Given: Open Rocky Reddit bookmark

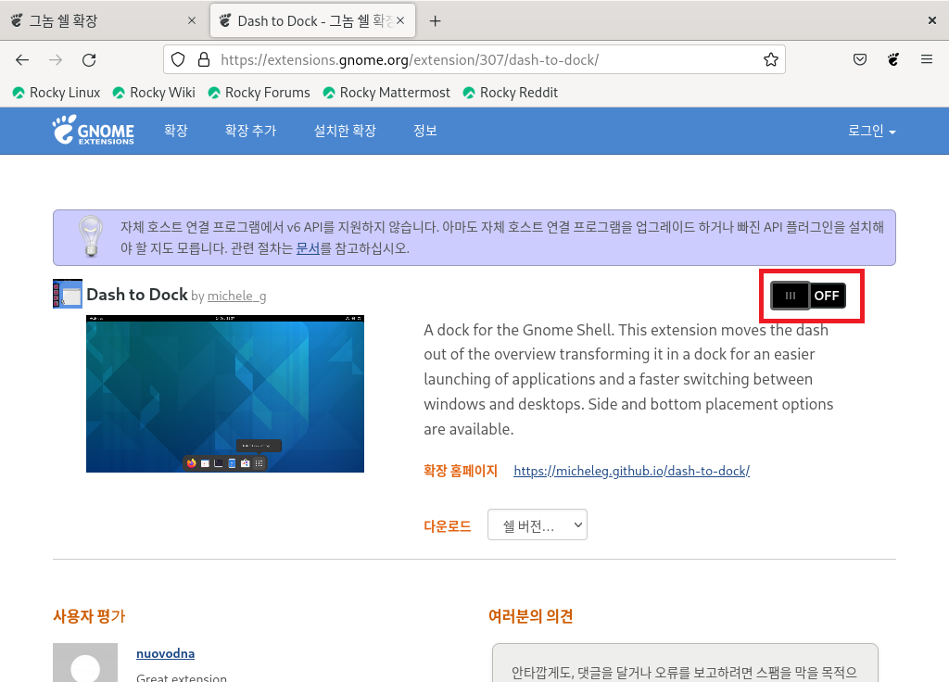Looking at the screenshot, I should tap(511, 93).
